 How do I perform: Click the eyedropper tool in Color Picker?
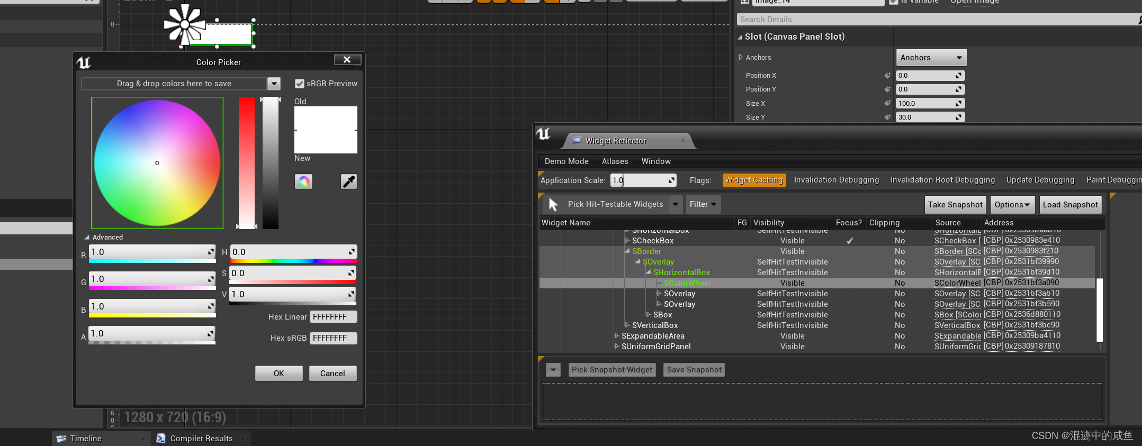tap(348, 181)
